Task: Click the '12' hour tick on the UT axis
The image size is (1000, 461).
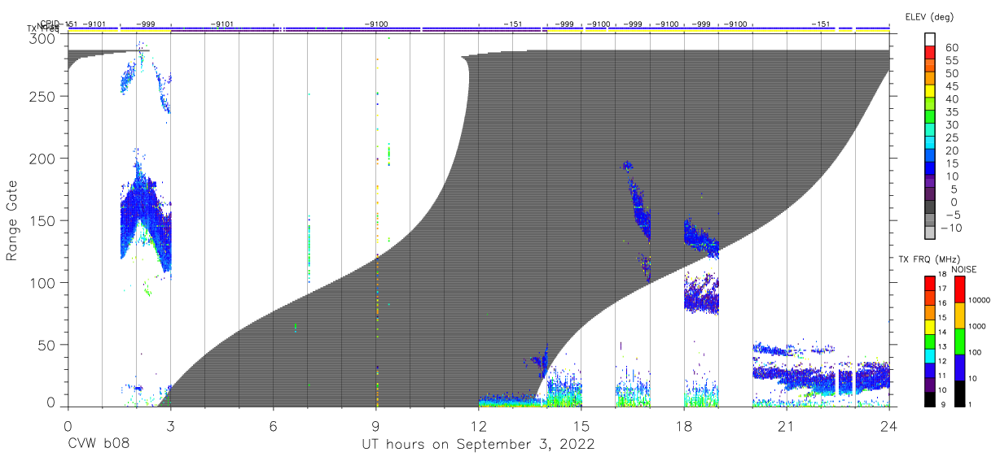Action: pyautogui.click(x=479, y=426)
